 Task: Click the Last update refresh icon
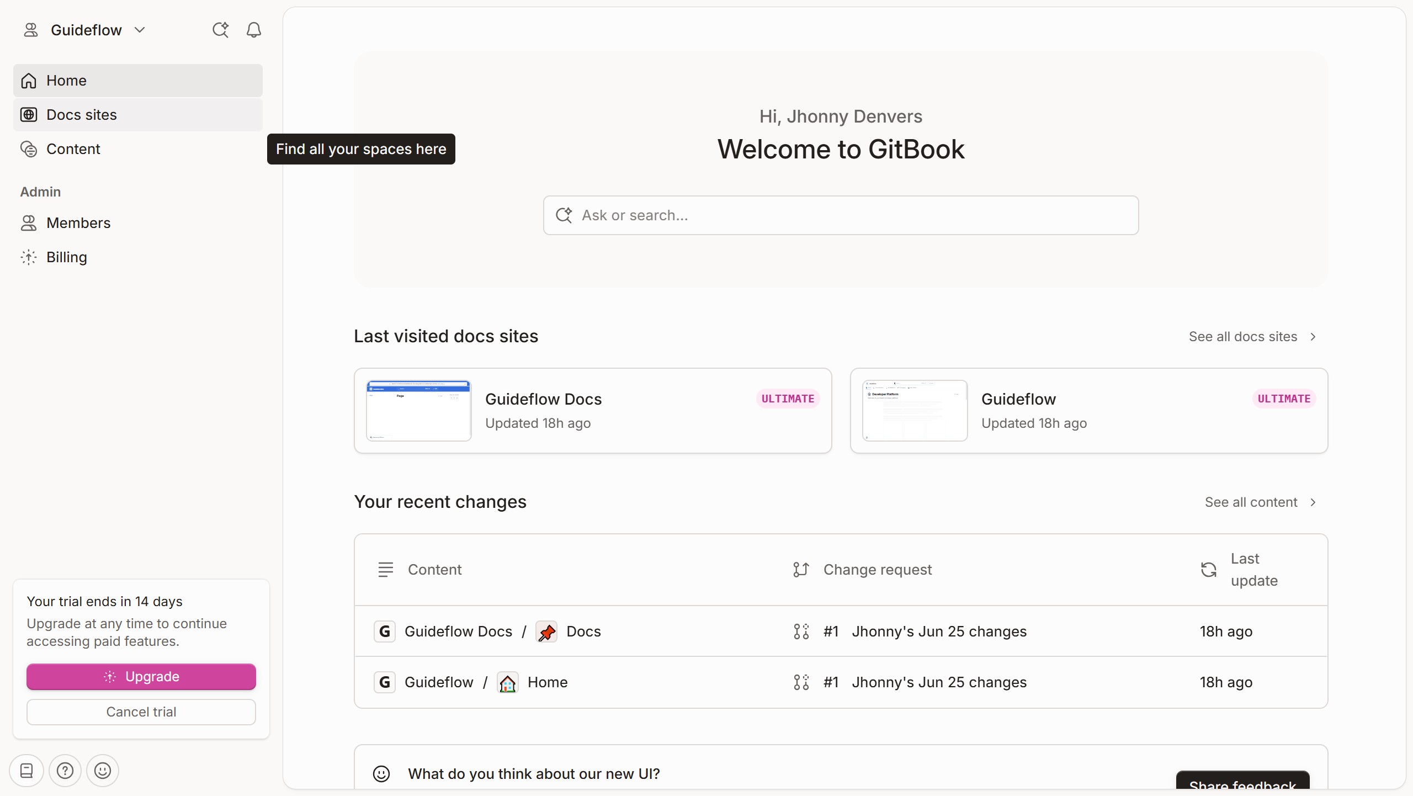1209,570
